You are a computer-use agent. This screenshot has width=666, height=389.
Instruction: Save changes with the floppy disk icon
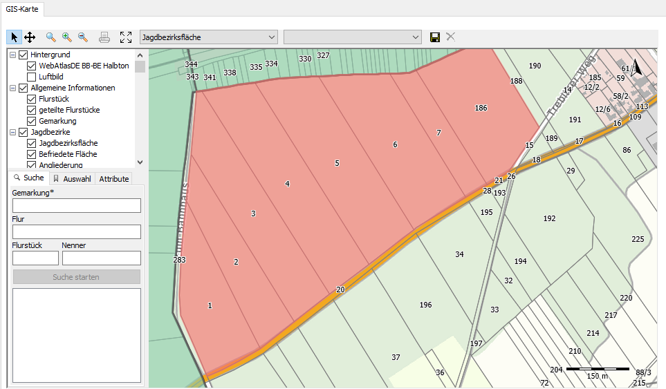tap(435, 37)
